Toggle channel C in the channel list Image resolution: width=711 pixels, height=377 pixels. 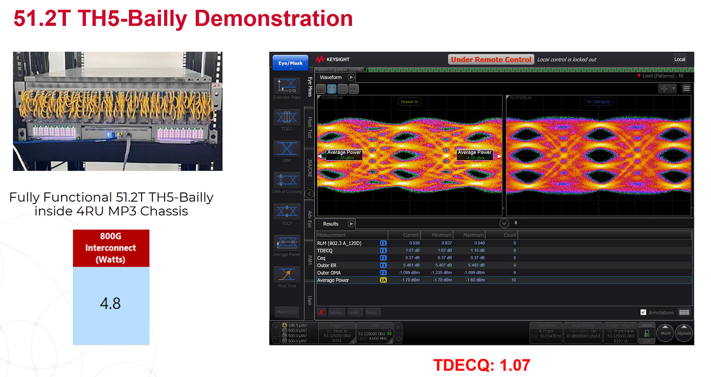tap(284, 335)
